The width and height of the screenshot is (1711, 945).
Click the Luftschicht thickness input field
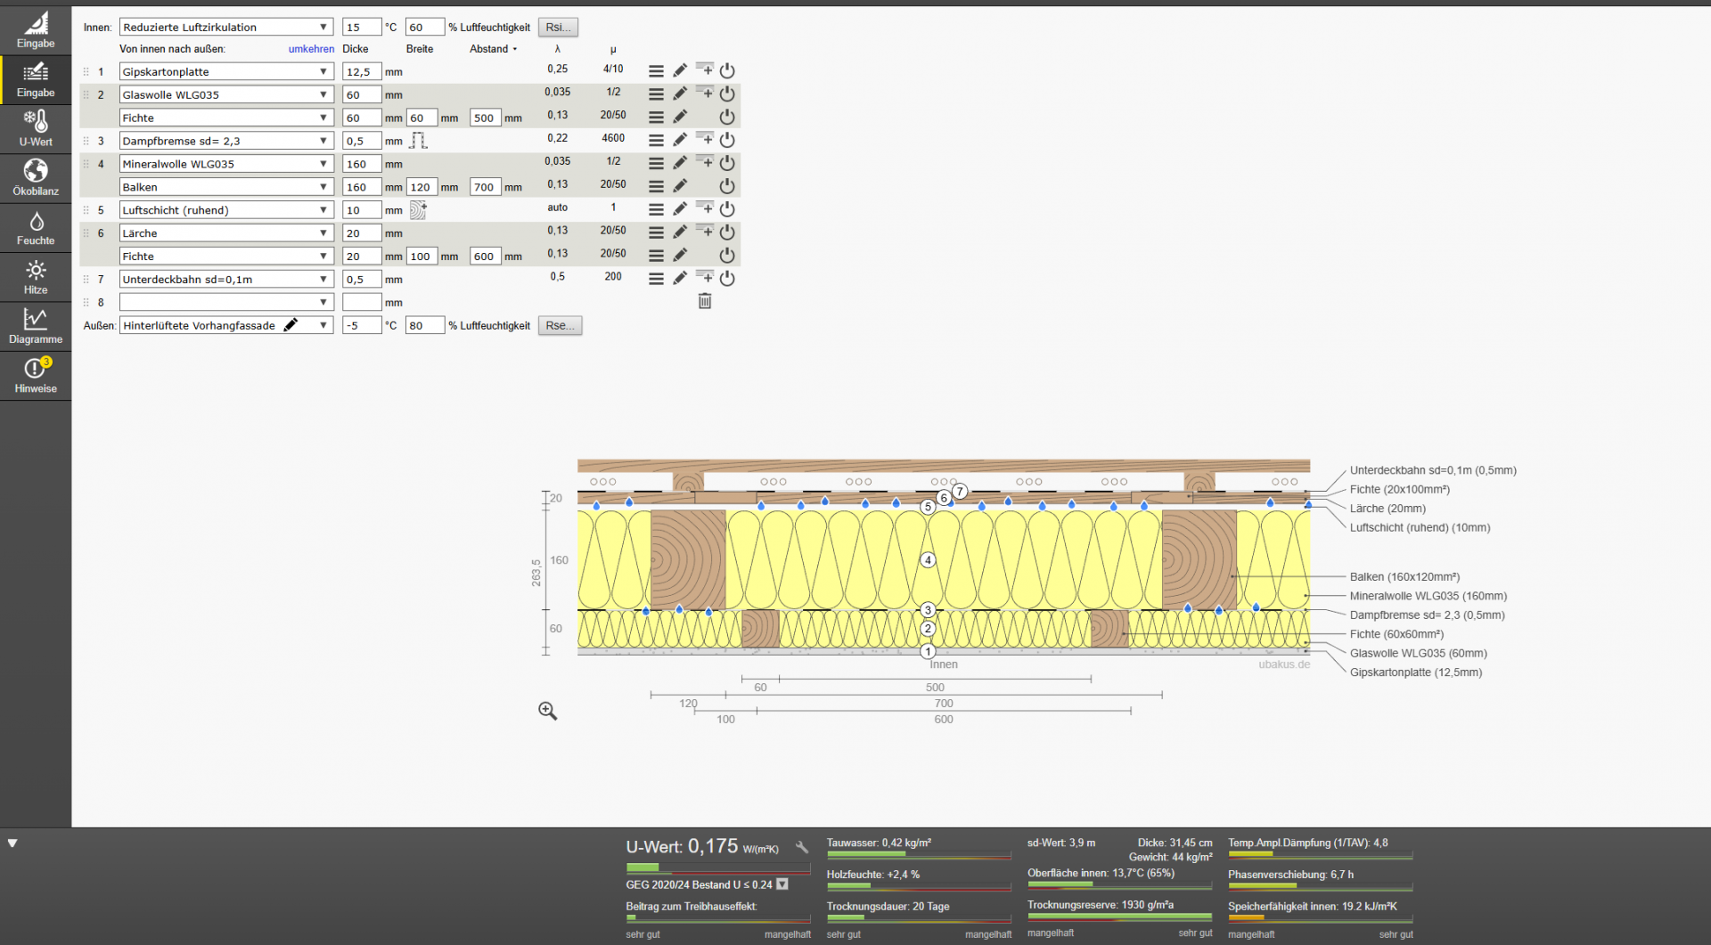coord(361,210)
